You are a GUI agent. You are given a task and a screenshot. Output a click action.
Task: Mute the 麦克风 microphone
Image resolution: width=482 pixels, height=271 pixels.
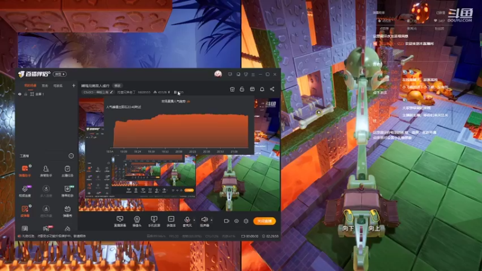[x=187, y=221]
